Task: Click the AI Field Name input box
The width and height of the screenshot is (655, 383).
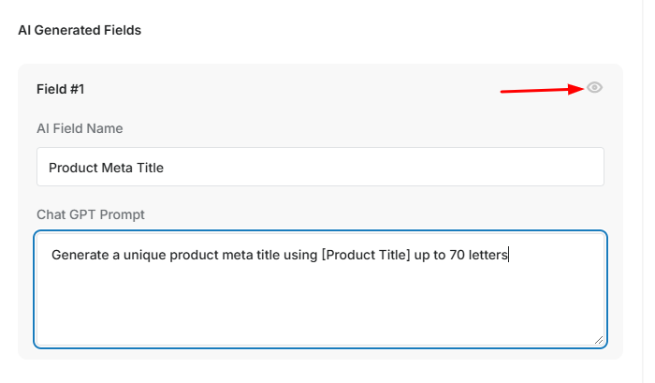Action: [x=320, y=167]
